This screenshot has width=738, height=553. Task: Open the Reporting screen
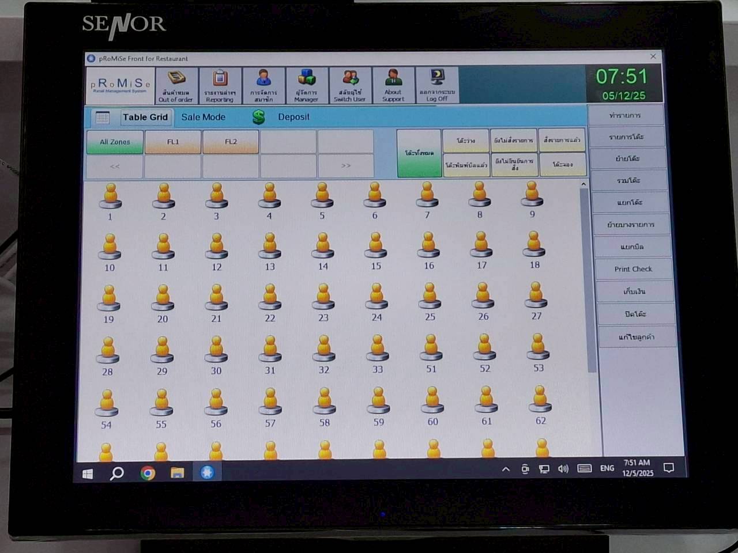[x=220, y=85]
